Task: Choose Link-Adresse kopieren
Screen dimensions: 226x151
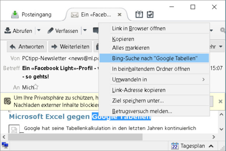Action: pyautogui.click(x=154, y=90)
